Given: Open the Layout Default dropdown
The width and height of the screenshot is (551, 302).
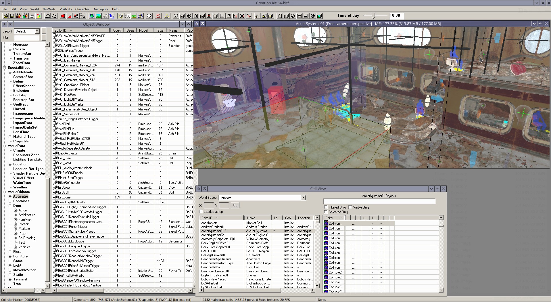Looking at the screenshot, I should point(37,31).
